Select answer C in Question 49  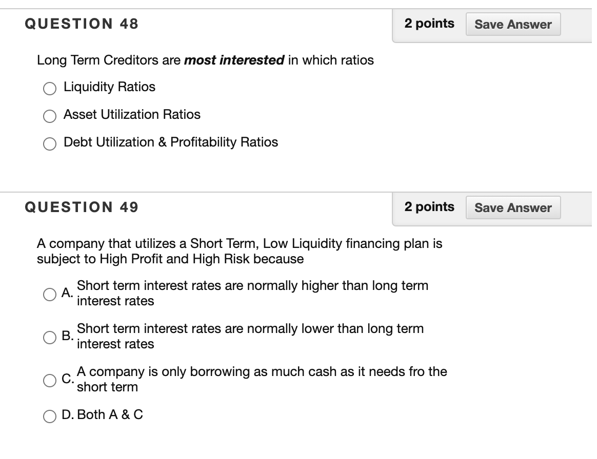(49, 380)
